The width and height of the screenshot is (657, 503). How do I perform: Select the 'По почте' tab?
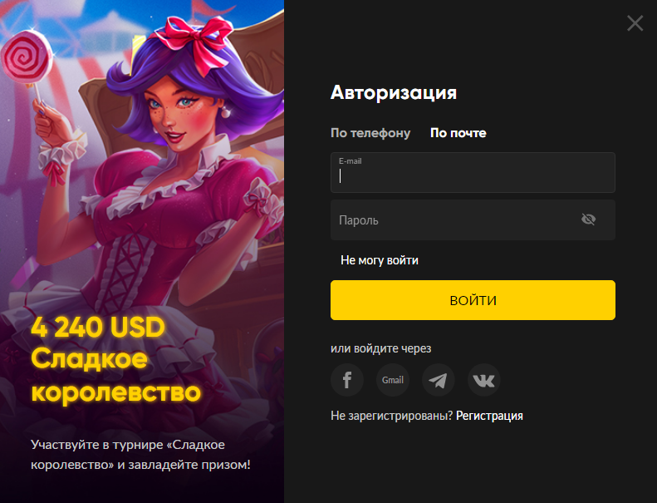(x=458, y=133)
